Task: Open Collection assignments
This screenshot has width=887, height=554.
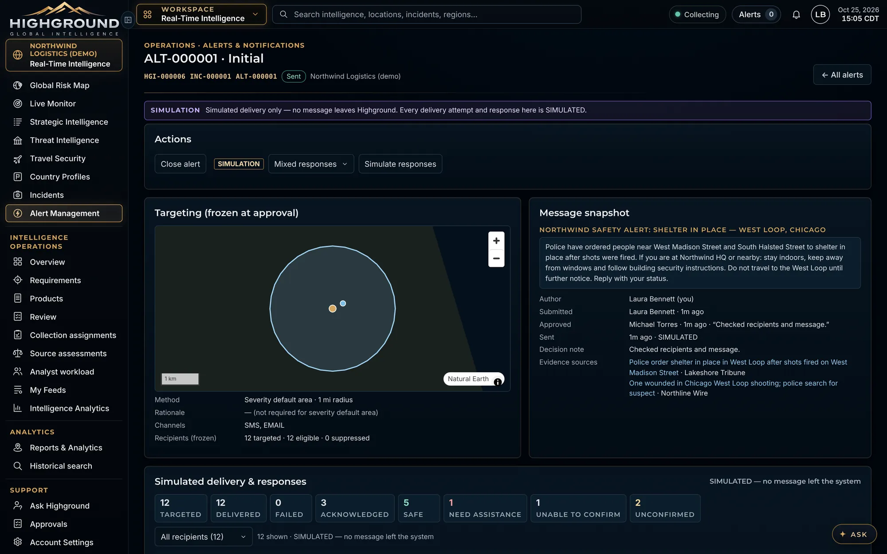Action: (x=64, y=336)
